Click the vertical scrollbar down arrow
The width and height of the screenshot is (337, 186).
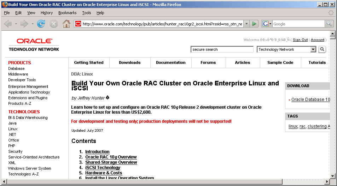(x=332, y=175)
